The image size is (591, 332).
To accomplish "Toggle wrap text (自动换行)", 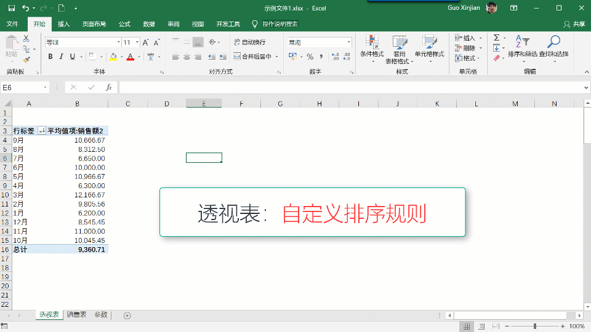I will pos(249,42).
